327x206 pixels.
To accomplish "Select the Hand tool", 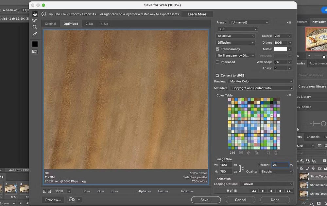I will [35, 14].
